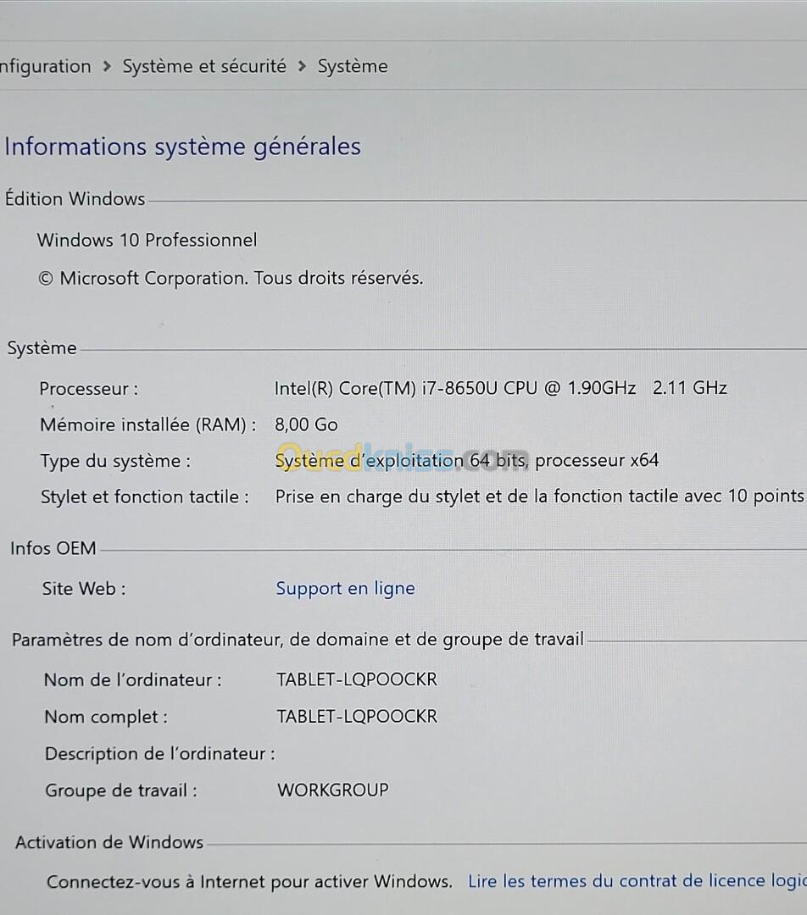Expand the chevron before Système et sécurité
The height and width of the screenshot is (915, 807).
[x=107, y=67]
